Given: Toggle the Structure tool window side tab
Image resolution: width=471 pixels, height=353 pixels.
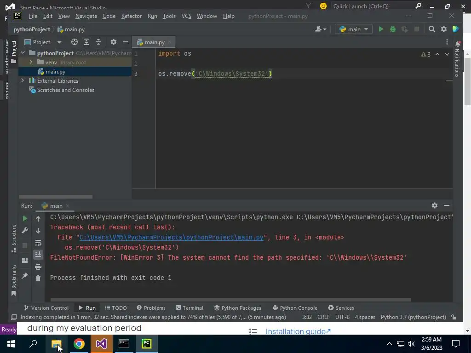Looking at the screenshot, I should [x=13, y=239].
